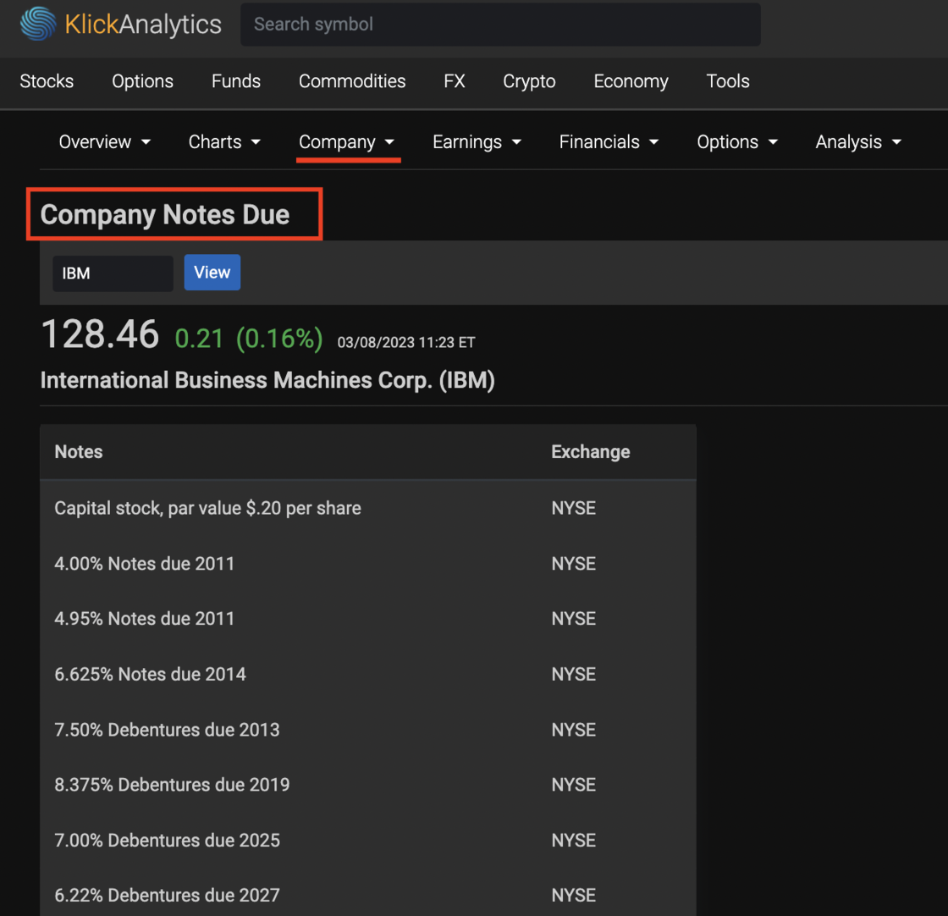The width and height of the screenshot is (948, 916).
Task: Select the 7.00% Debentures due 2025 row
Action: click(368, 841)
